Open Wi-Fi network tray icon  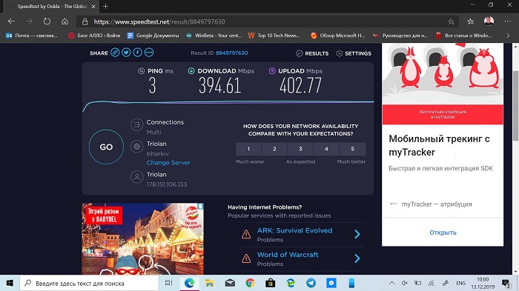click(x=432, y=283)
